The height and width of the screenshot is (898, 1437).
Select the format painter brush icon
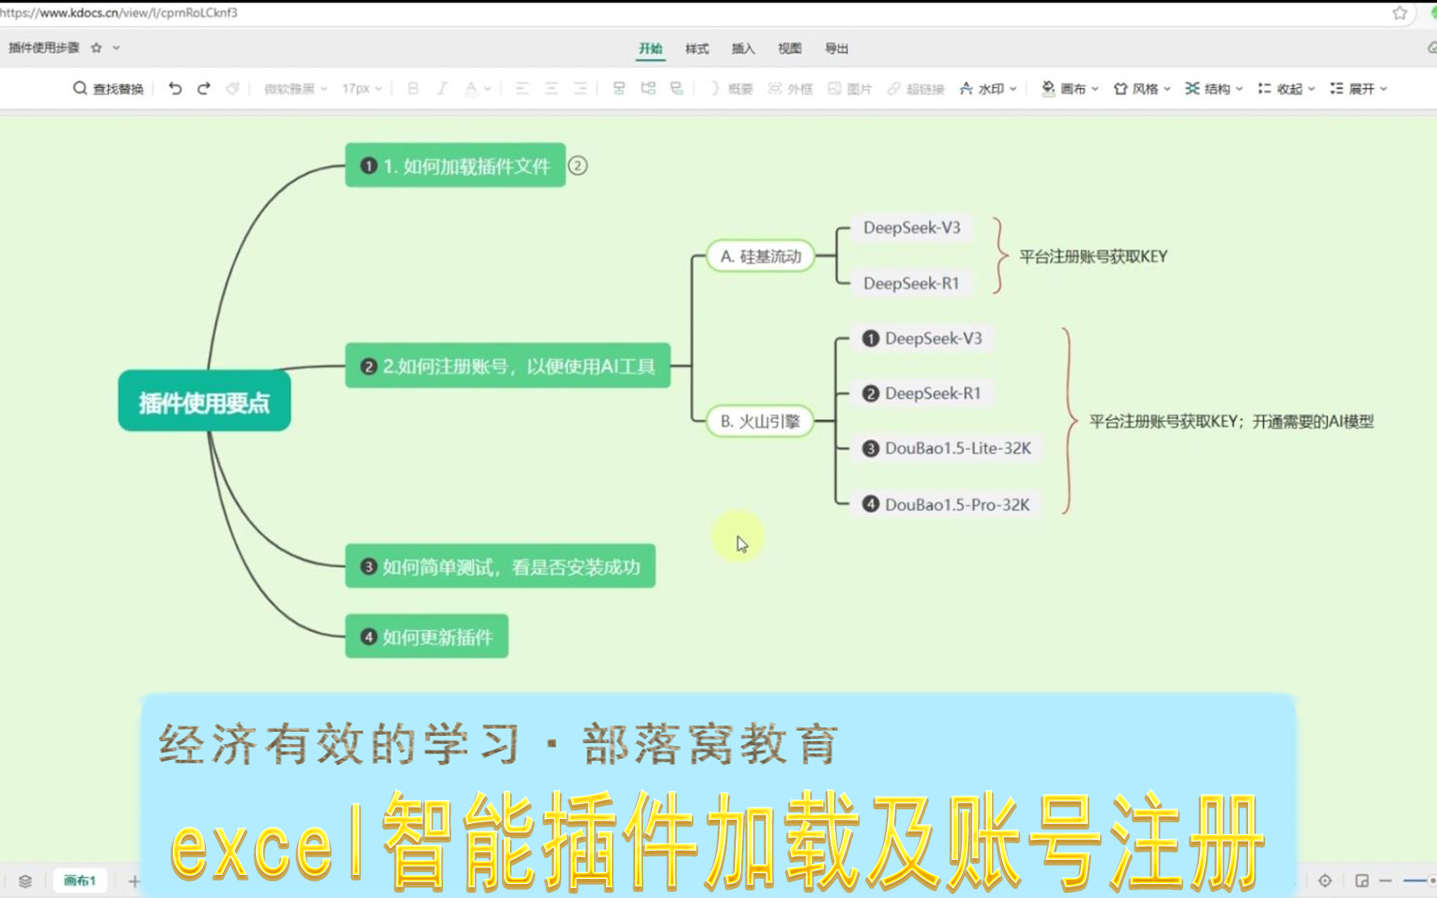233,88
